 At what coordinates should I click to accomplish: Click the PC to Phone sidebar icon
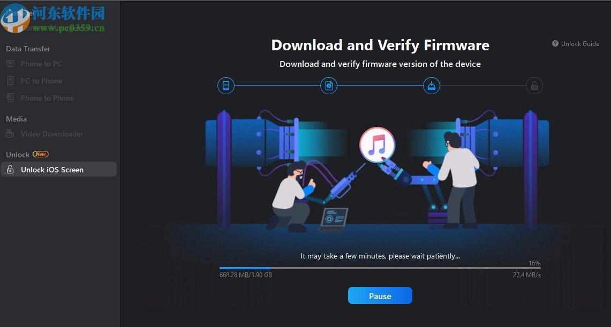point(10,81)
